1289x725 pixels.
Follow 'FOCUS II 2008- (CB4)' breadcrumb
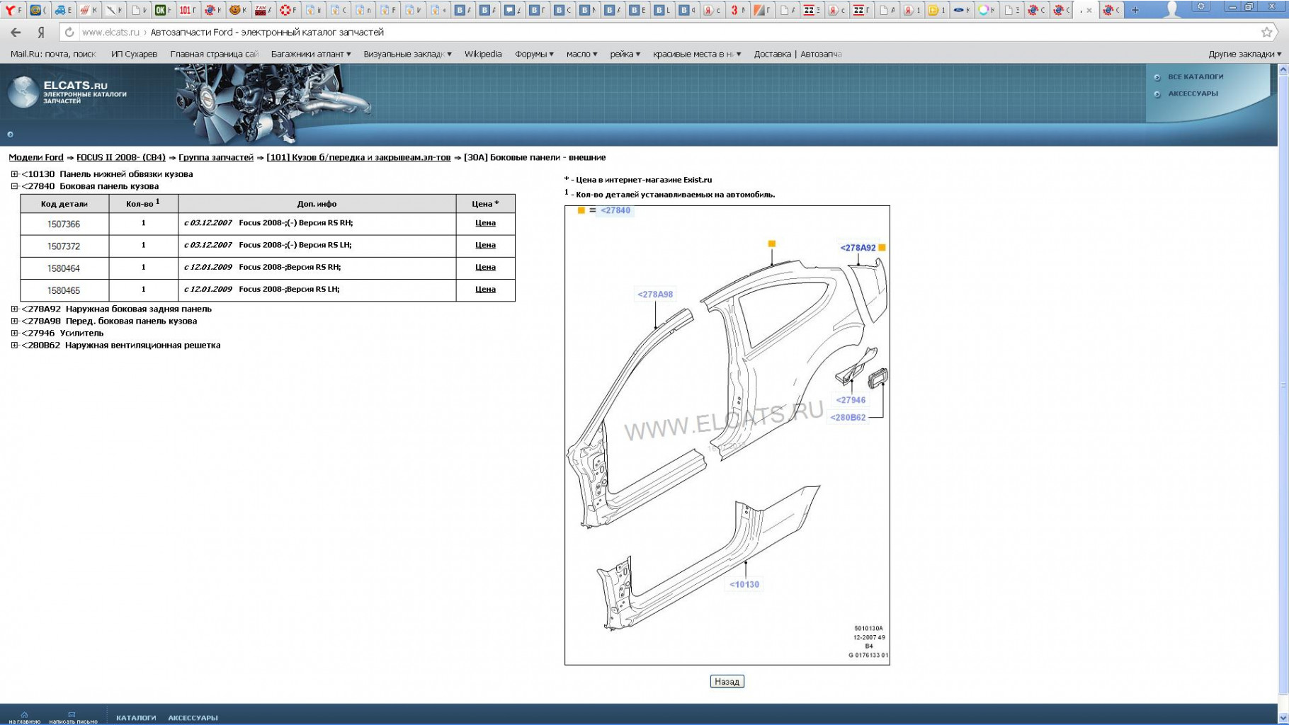coord(121,158)
